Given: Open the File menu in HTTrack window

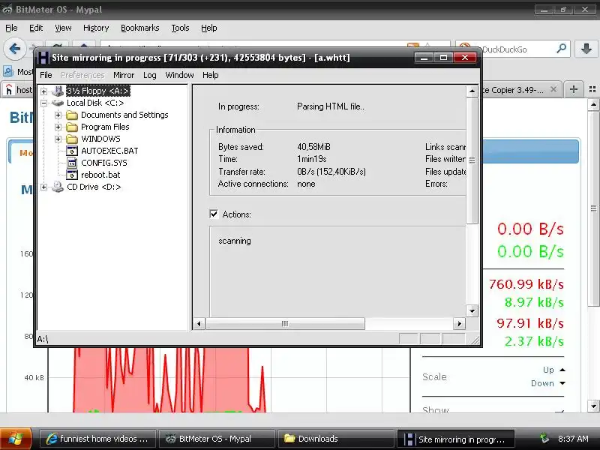Looking at the screenshot, I should (46, 75).
